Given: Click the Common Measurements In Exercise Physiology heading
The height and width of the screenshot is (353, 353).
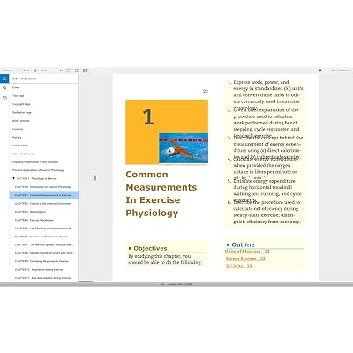Looking at the screenshot, I should pos(161,193).
